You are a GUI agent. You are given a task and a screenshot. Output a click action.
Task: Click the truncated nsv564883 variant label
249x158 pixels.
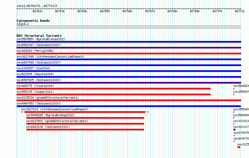point(241,86)
